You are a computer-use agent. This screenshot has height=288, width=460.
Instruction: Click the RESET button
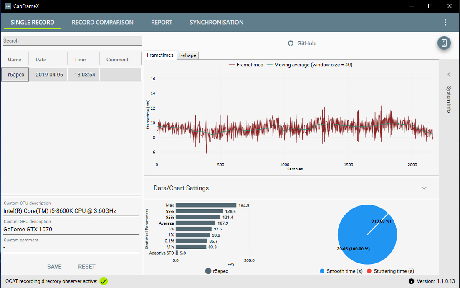coord(86,267)
